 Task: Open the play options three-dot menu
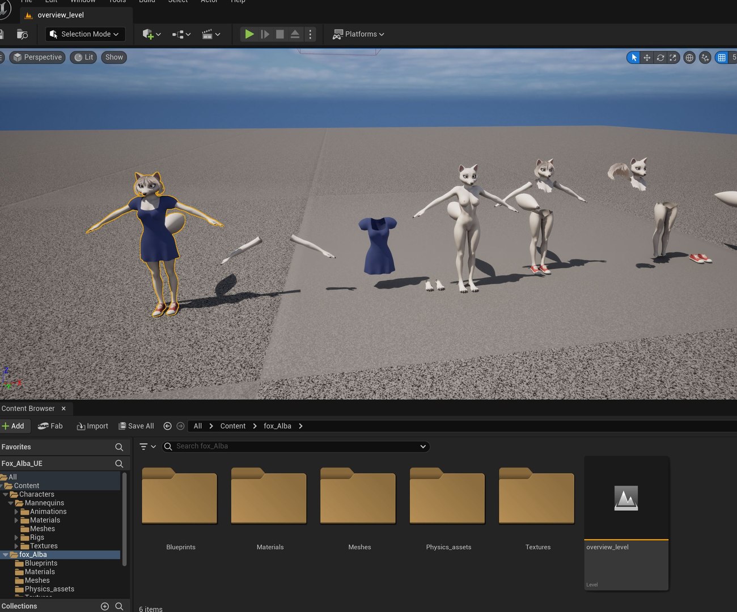click(x=310, y=34)
